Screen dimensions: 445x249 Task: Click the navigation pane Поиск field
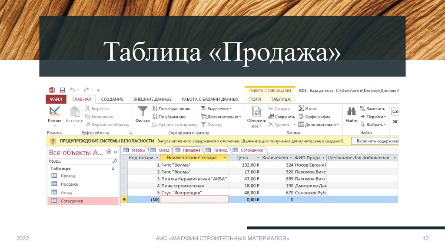point(80,161)
